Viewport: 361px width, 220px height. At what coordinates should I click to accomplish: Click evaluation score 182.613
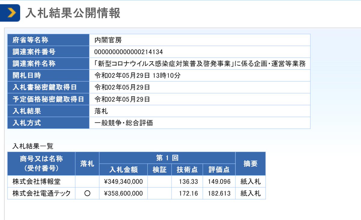[x=219, y=194]
